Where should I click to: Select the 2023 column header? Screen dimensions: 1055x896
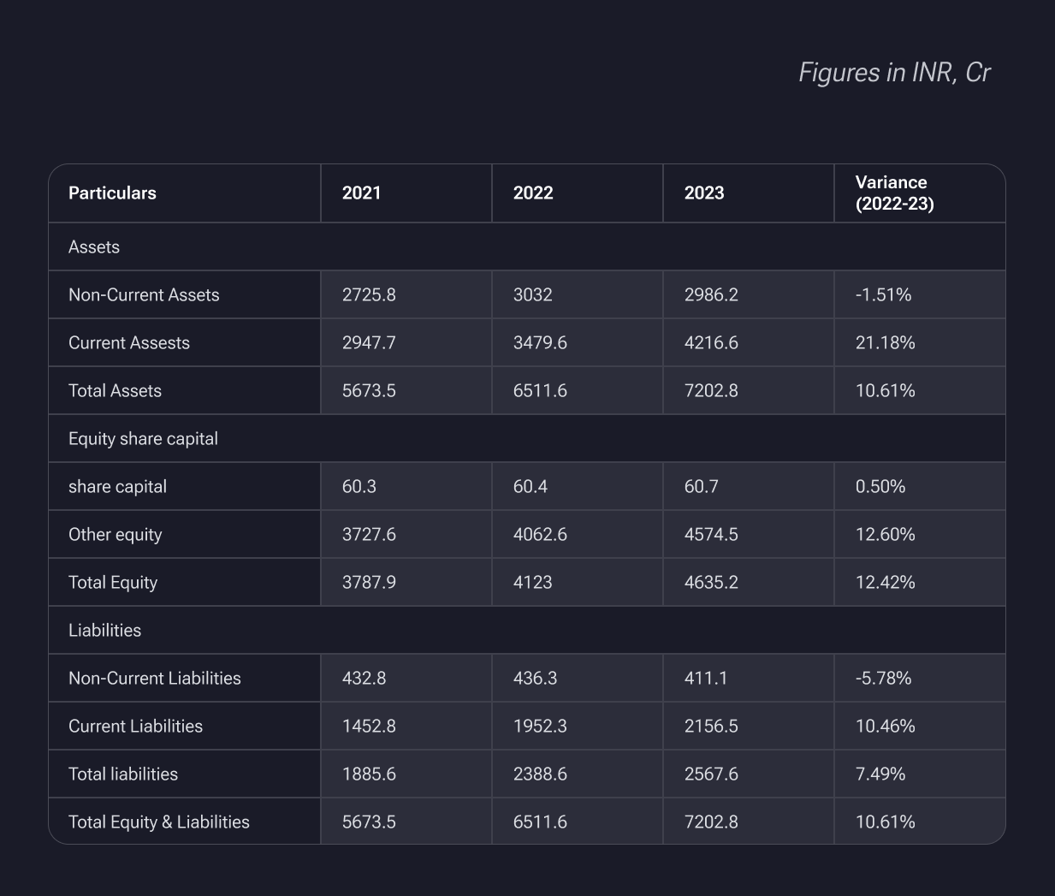704,193
